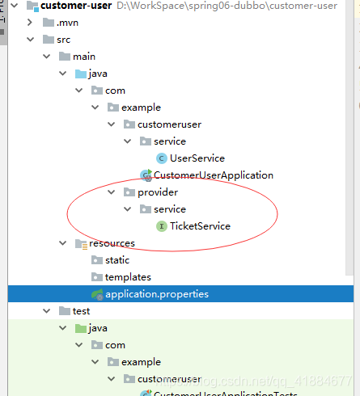The height and width of the screenshot is (396, 360).
Task: Click the blue java sources root icon
Action: (x=81, y=74)
